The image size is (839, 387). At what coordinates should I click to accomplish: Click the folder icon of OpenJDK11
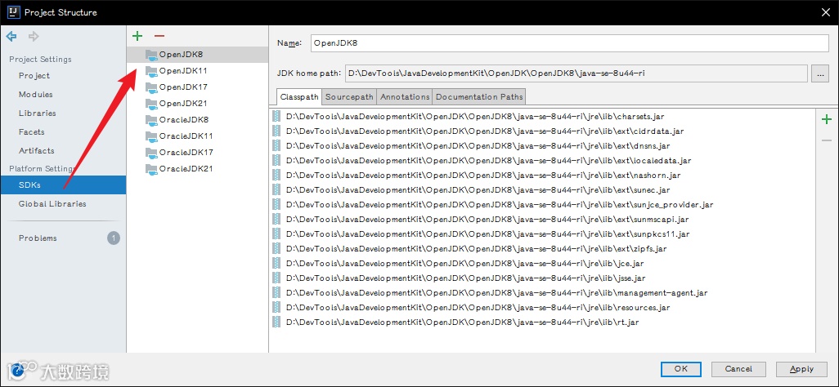(151, 70)
